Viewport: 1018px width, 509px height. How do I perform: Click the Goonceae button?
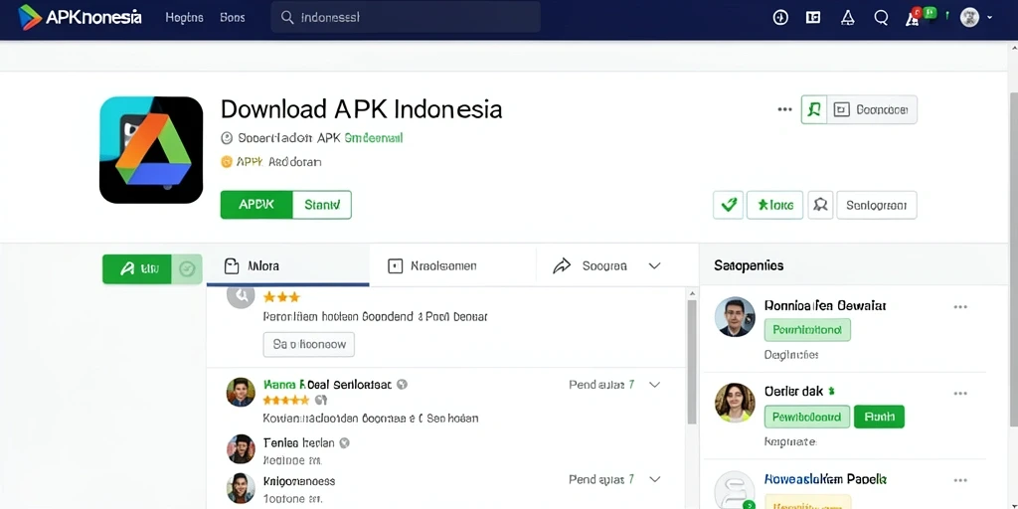pos(871,109)
